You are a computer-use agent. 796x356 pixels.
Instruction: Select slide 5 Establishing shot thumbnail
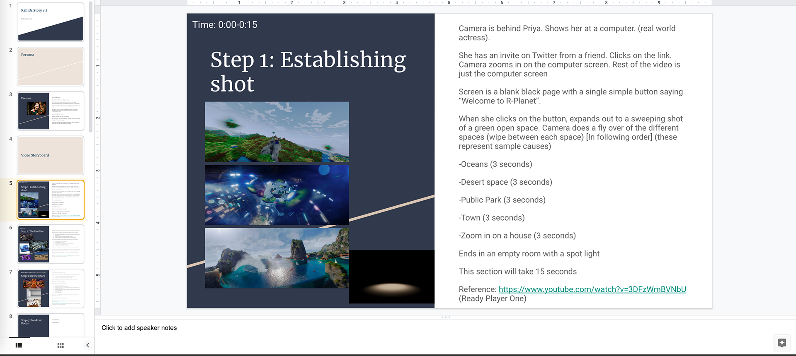point(51,200)
